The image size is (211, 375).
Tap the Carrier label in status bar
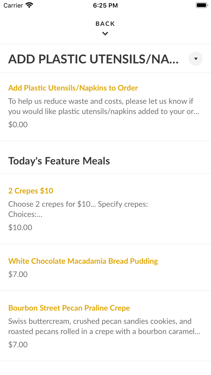click(13, 5)
